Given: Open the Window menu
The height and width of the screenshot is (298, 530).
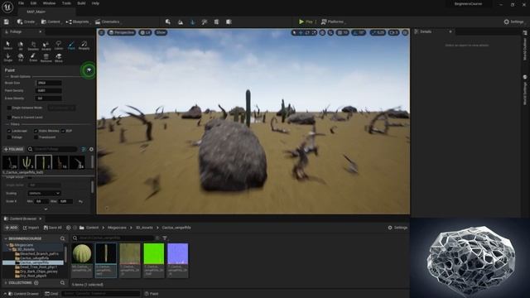Looking at the screenshot, I should coord(50,3).
